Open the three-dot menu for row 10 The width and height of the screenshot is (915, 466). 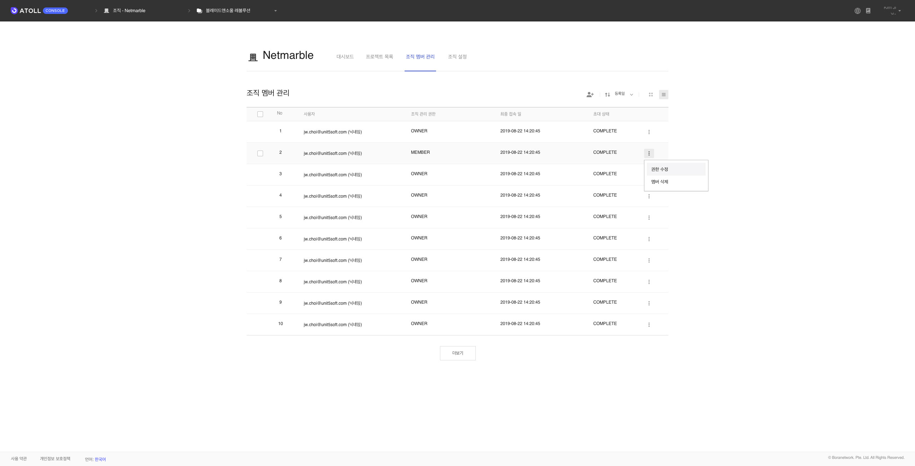pos(649,325)
